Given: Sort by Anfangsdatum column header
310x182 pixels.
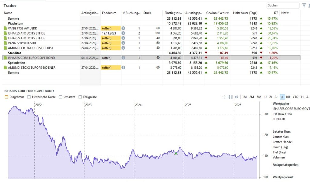Looking at the screenshot, I should click(90, 13).
